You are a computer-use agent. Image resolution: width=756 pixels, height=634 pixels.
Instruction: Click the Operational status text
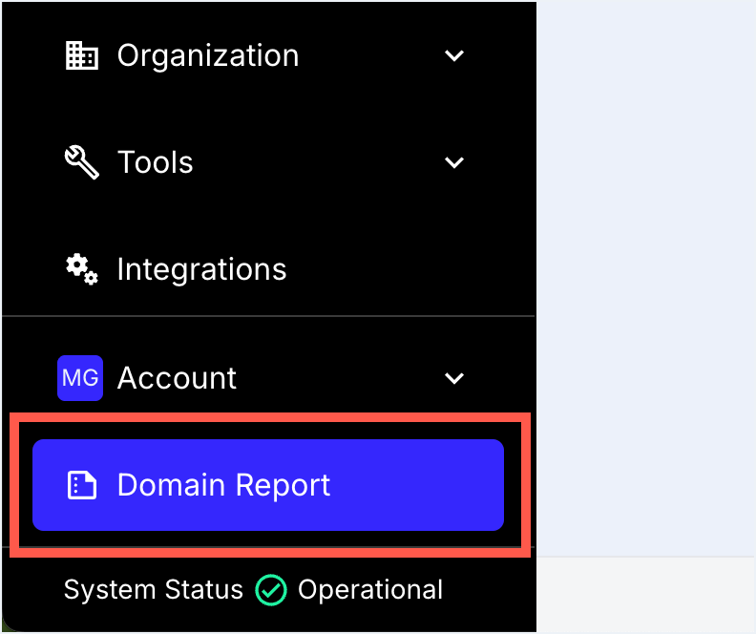tap(370, 591)
